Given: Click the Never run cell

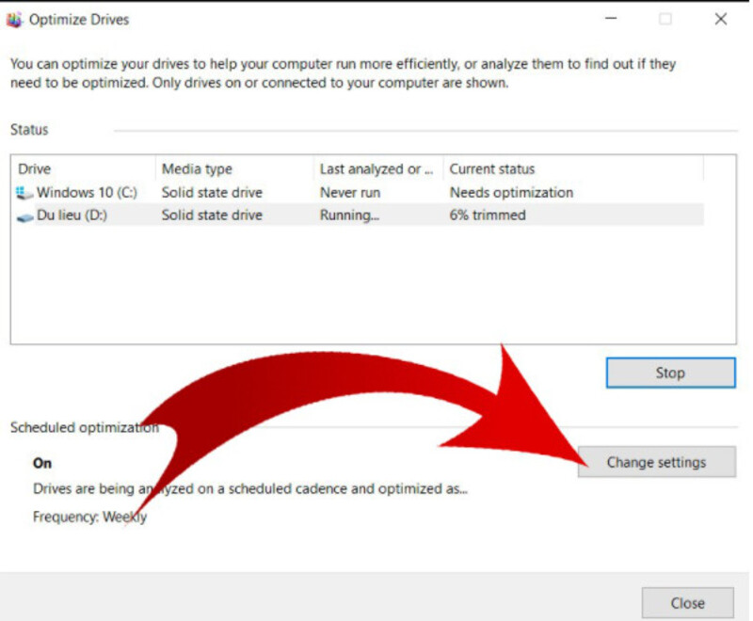Looking at the screenshot, I should [350, 193].
